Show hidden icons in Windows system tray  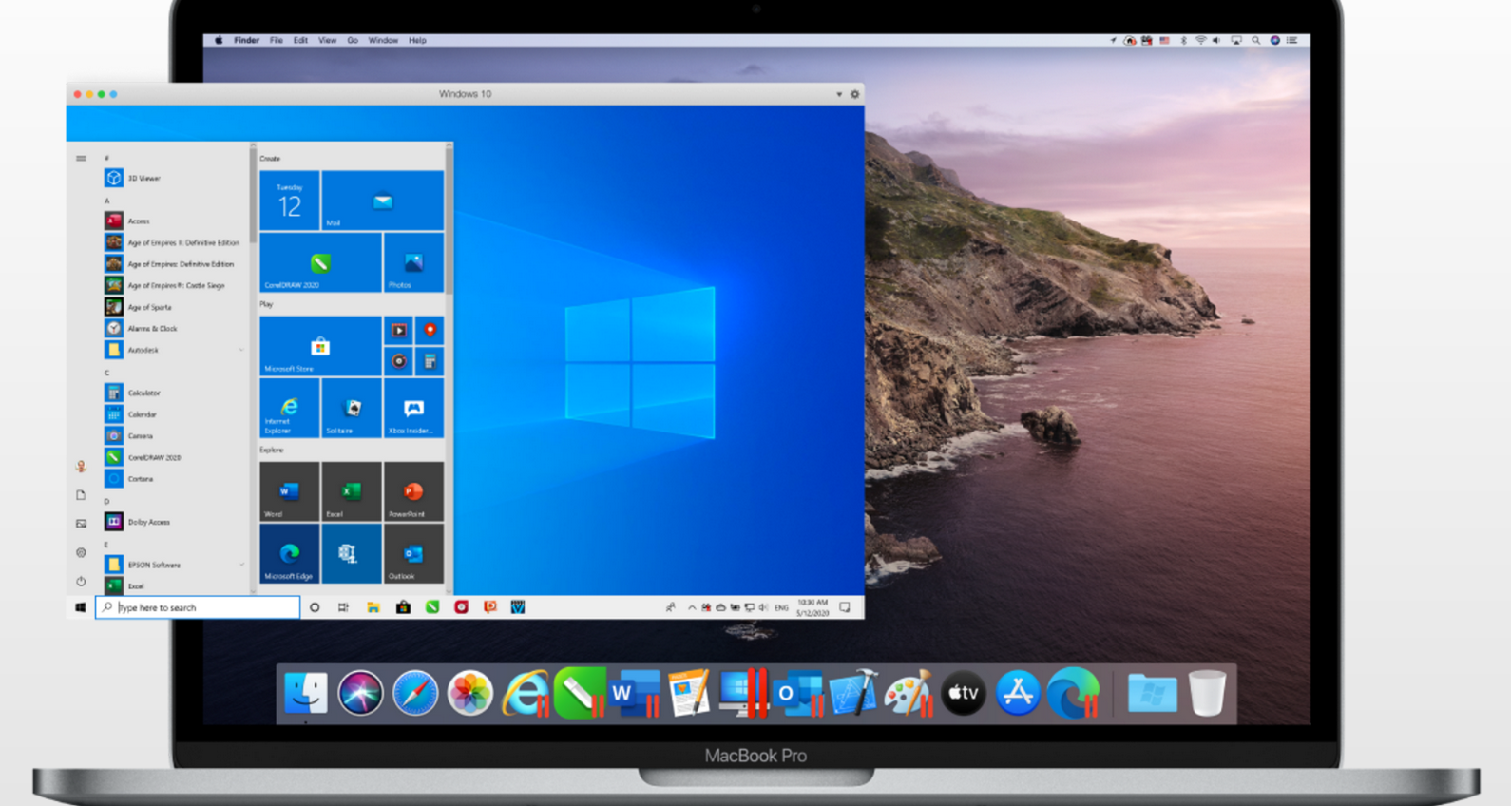coord(692,607)
